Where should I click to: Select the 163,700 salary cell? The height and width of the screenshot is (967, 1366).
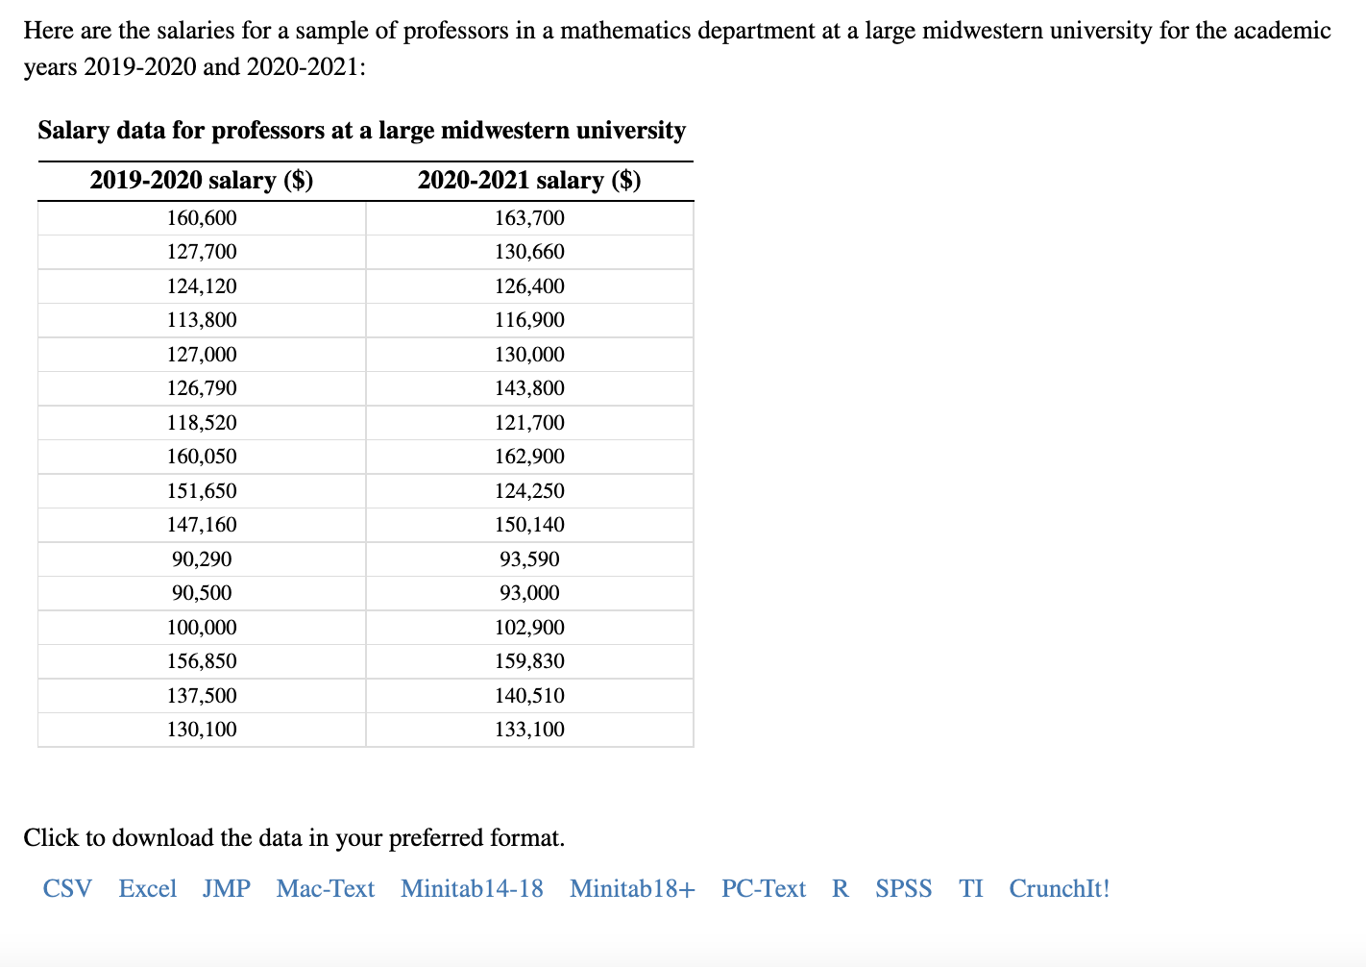coord(529,217)
